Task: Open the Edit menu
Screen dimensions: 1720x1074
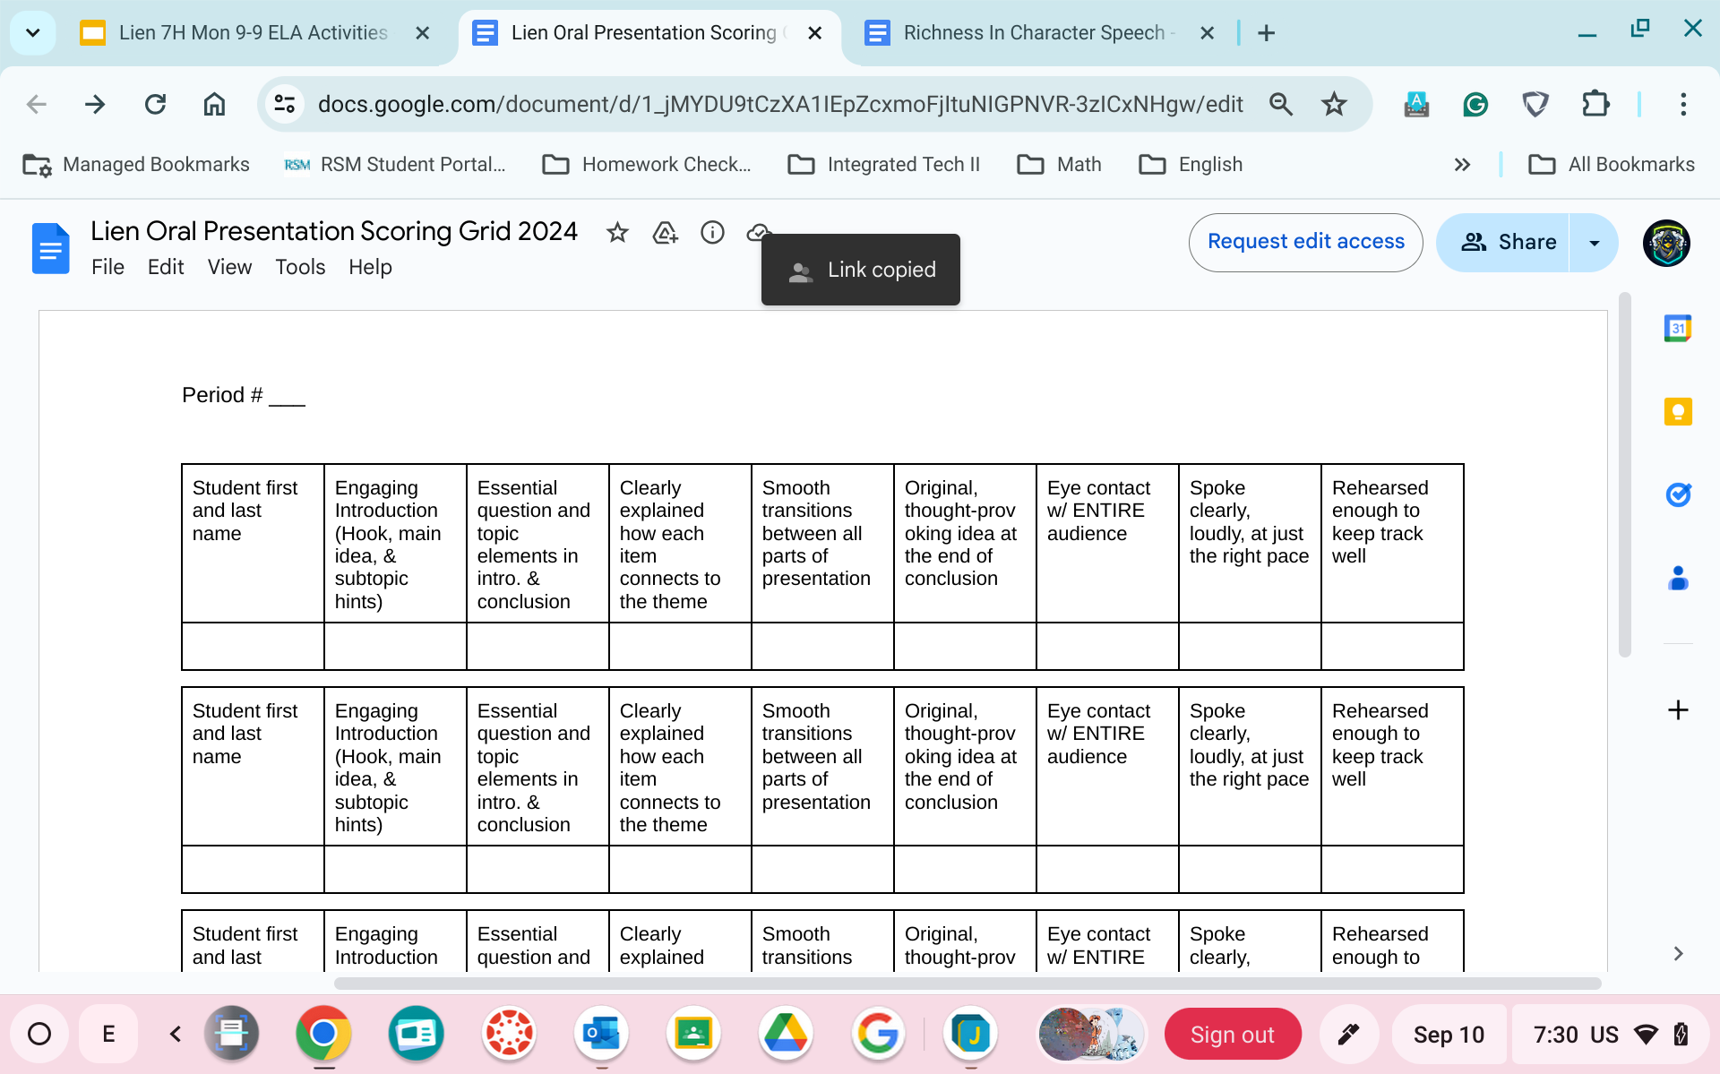Action: coord(166,267)
